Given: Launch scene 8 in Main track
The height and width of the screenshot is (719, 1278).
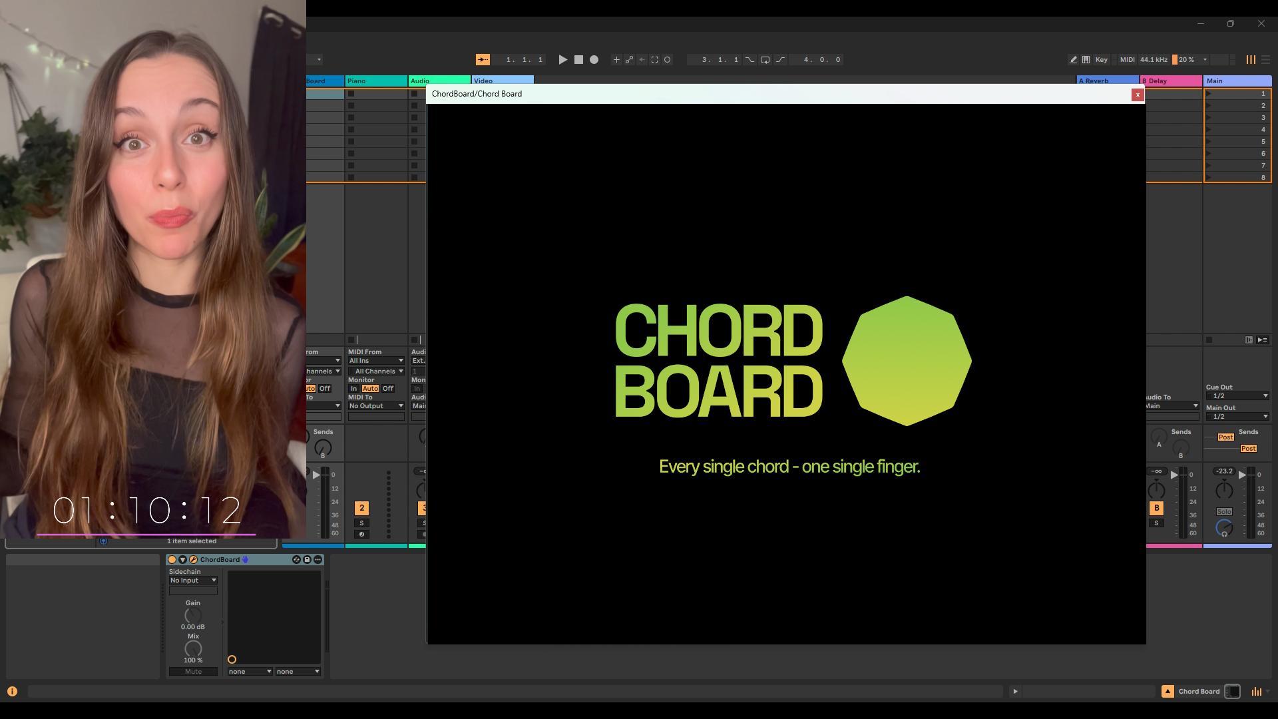Looking at the screenshot, I should 1209,178.
